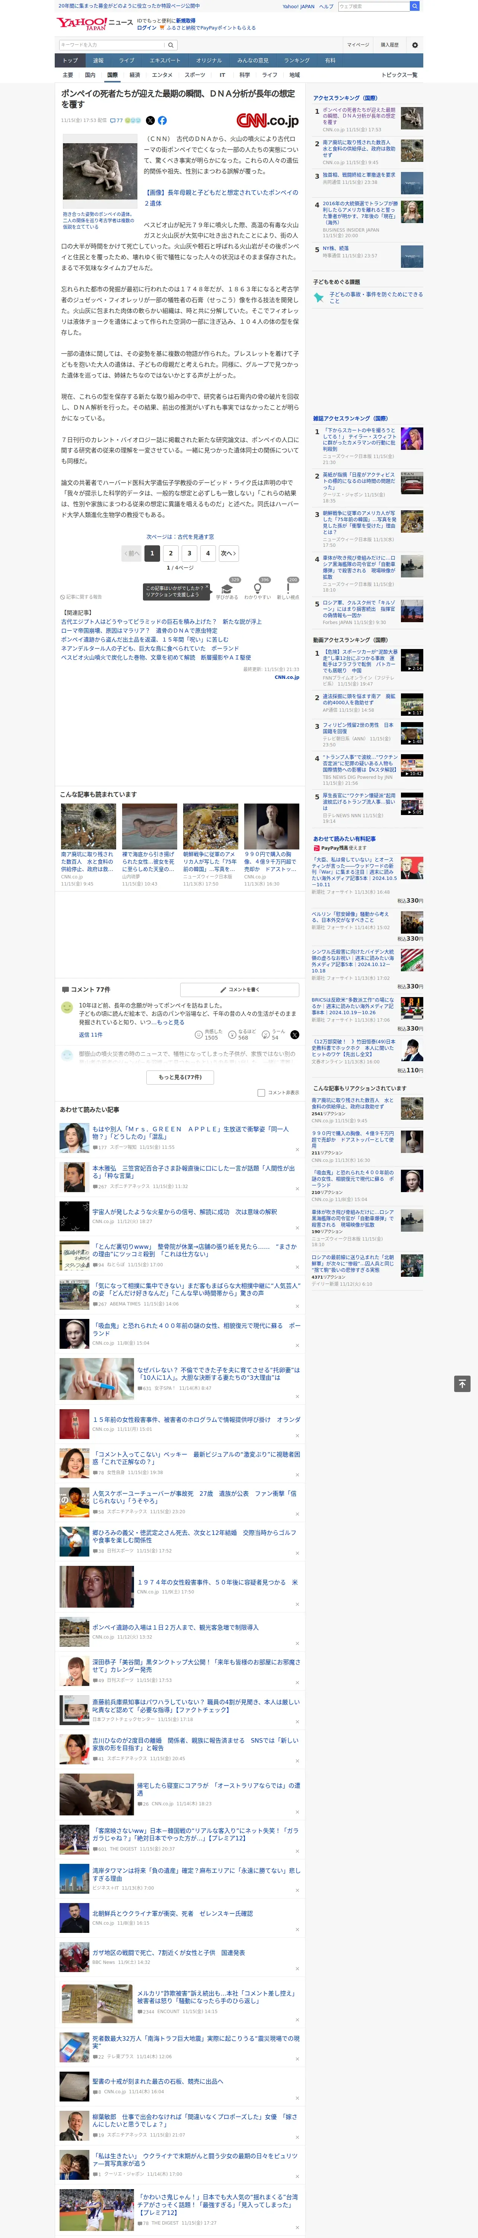
Task: Open the IT category
Action: tap(222, 75)
